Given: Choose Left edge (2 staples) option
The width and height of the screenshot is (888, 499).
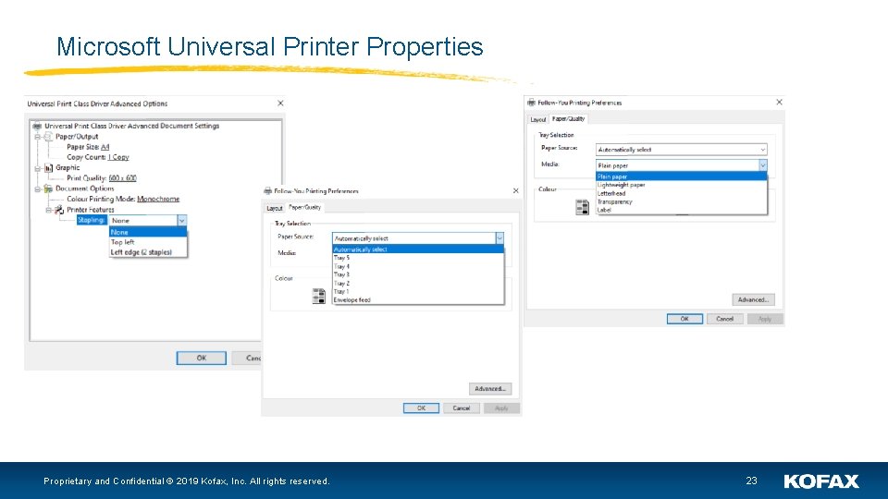Looking at the screenshot, I should (x=148, y=252).
